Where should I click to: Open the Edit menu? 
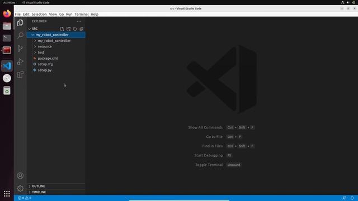click(26, 14)
